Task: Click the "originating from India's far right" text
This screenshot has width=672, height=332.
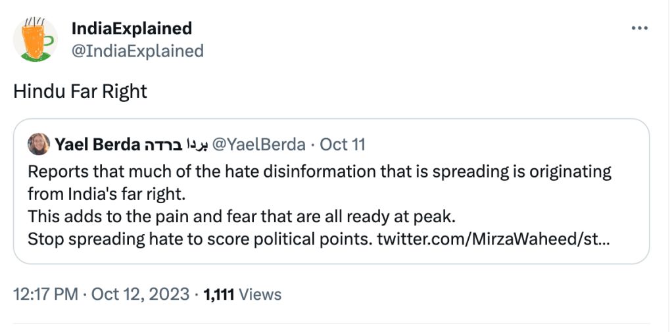Action: [x=105, y=195]
